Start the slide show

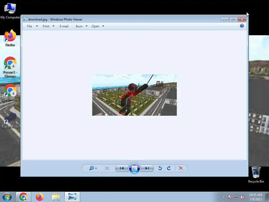[x=134, y=168]
